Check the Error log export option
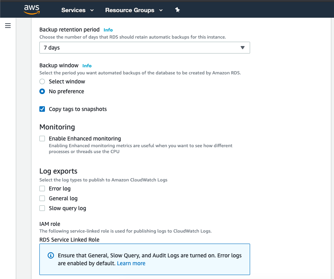The image size is (334, 279). pos(42,188)
